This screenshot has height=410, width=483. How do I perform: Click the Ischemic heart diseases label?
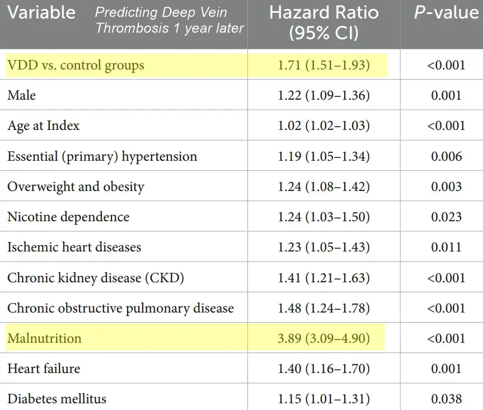[x=74, y=248]
